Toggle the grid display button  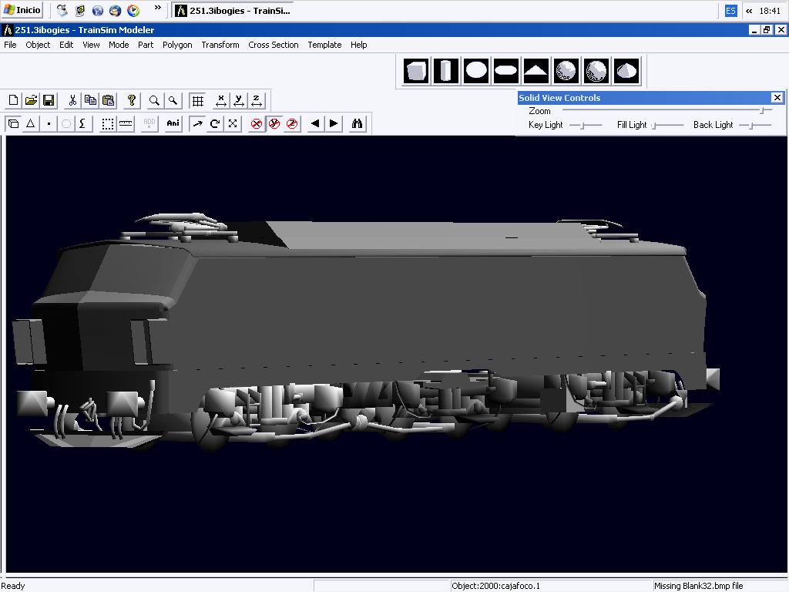198,100
